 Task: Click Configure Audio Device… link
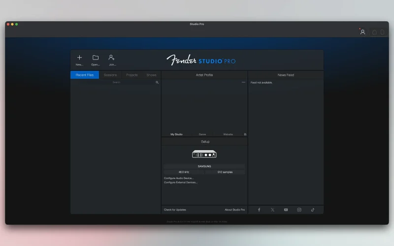[179, 178]
